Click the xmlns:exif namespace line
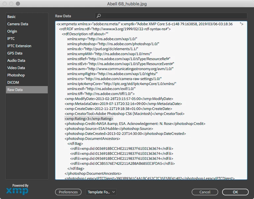Image resolution: width=254 pixels, height=199 pixels. click(101, 89)
